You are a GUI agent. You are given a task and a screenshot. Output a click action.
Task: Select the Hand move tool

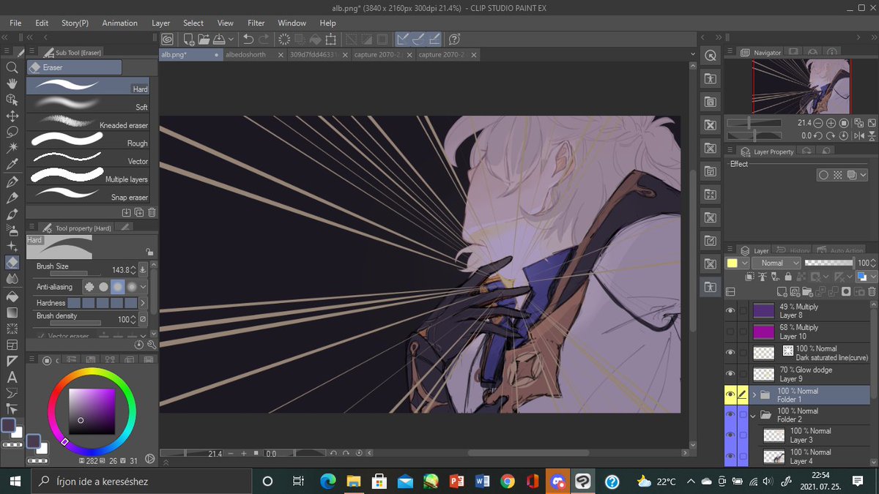(x=12, y=83)
